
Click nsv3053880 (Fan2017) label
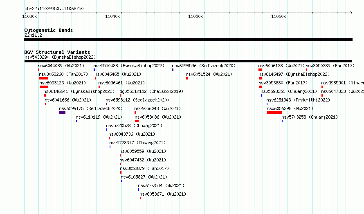coord(283,83)
